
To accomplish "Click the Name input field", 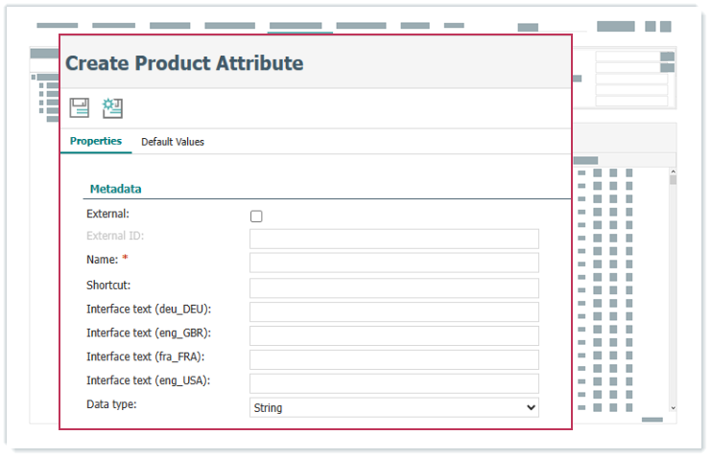I will coord(393,263).
